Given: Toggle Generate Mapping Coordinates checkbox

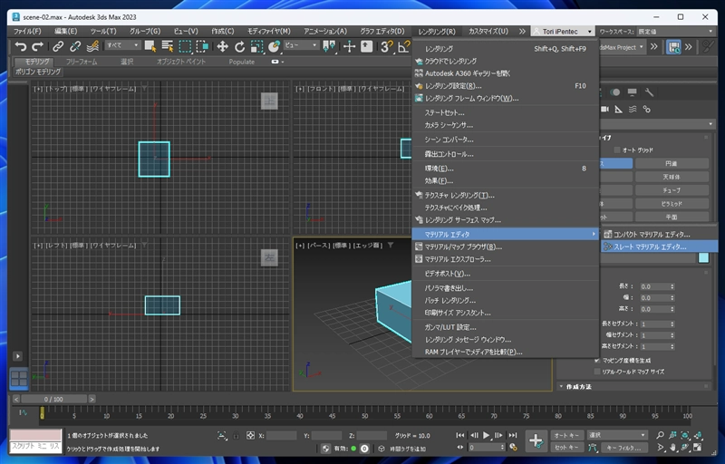Looking at the screenshot, I should click(x=597, y=360).
